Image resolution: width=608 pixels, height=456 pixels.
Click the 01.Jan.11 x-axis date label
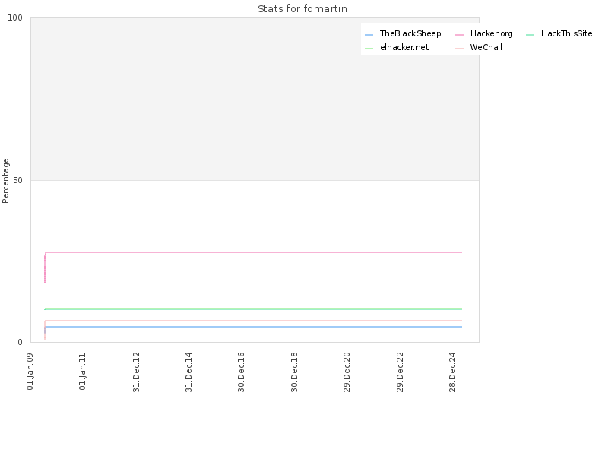[82, 372]
